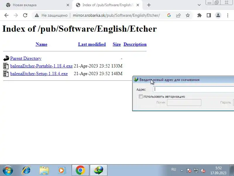Click the address bar URL

(x=116, y=15)
